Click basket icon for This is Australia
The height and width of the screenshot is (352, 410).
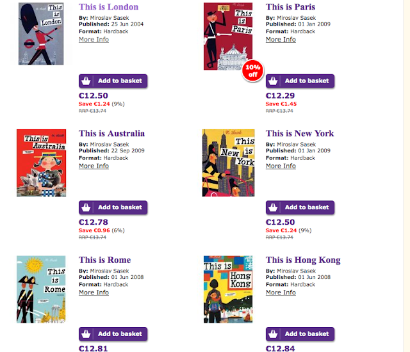pos(86,207)
